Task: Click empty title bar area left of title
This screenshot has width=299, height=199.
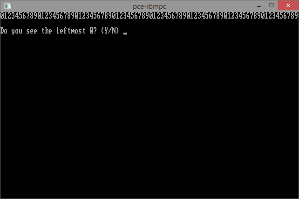Action: (70, 6)
